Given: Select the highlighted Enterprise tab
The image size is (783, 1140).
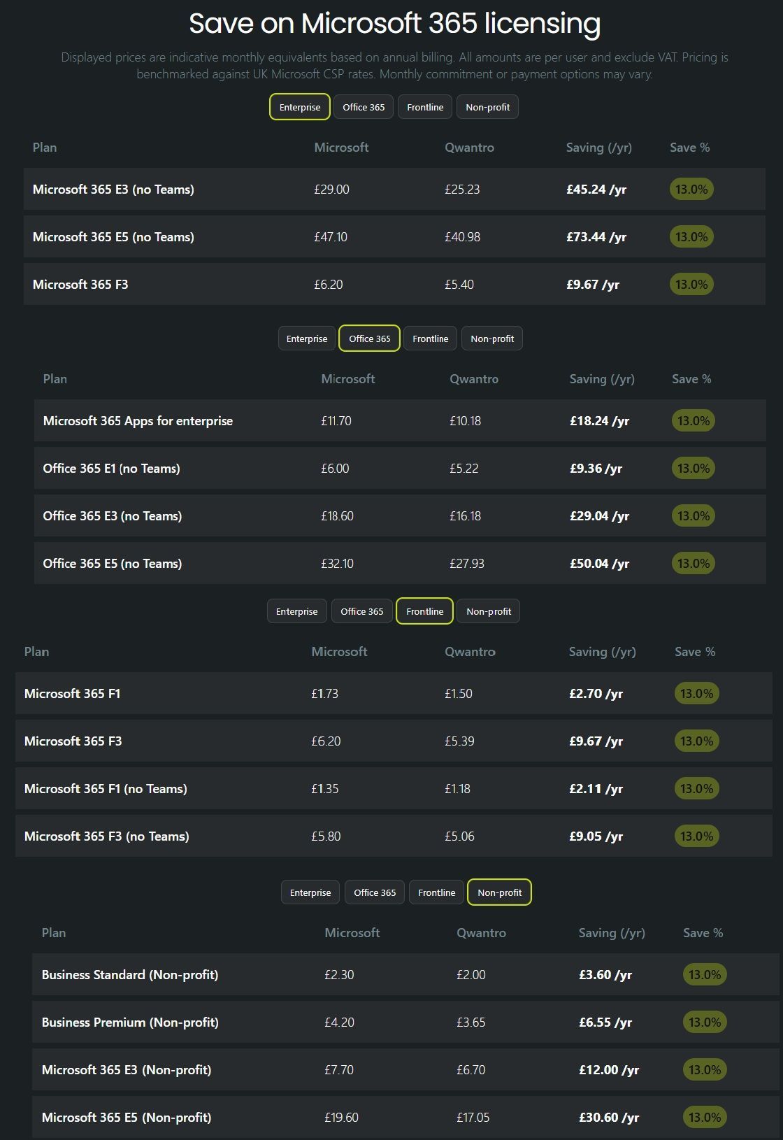Looking at the screenshot, I should pyautogui.click(x=299, y=107).
